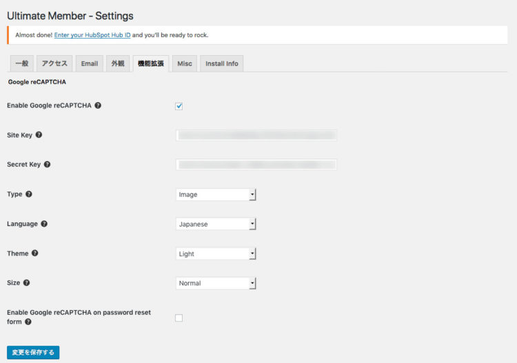The image size is (517, 363).
Task: Expand the Theme dropdown showing Light
Action: 216,253
